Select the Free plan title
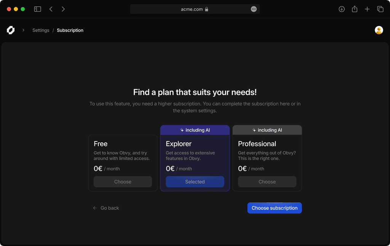Viewport: 390px width, 246px height. (101, 144)
